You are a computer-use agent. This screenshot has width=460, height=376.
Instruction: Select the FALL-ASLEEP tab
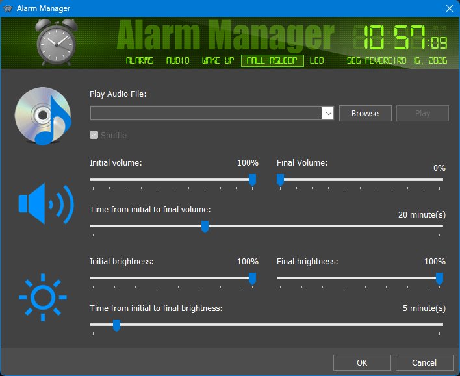(272, 60)
